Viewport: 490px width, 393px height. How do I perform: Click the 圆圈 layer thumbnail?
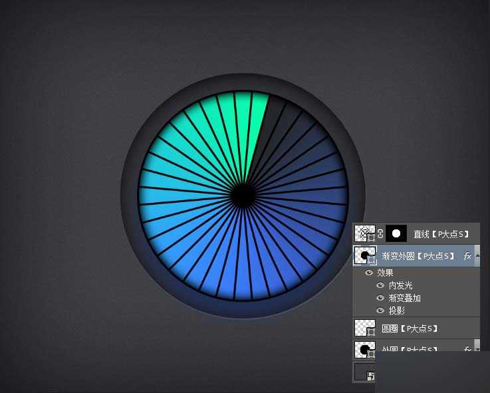click(x=365, y=328)
